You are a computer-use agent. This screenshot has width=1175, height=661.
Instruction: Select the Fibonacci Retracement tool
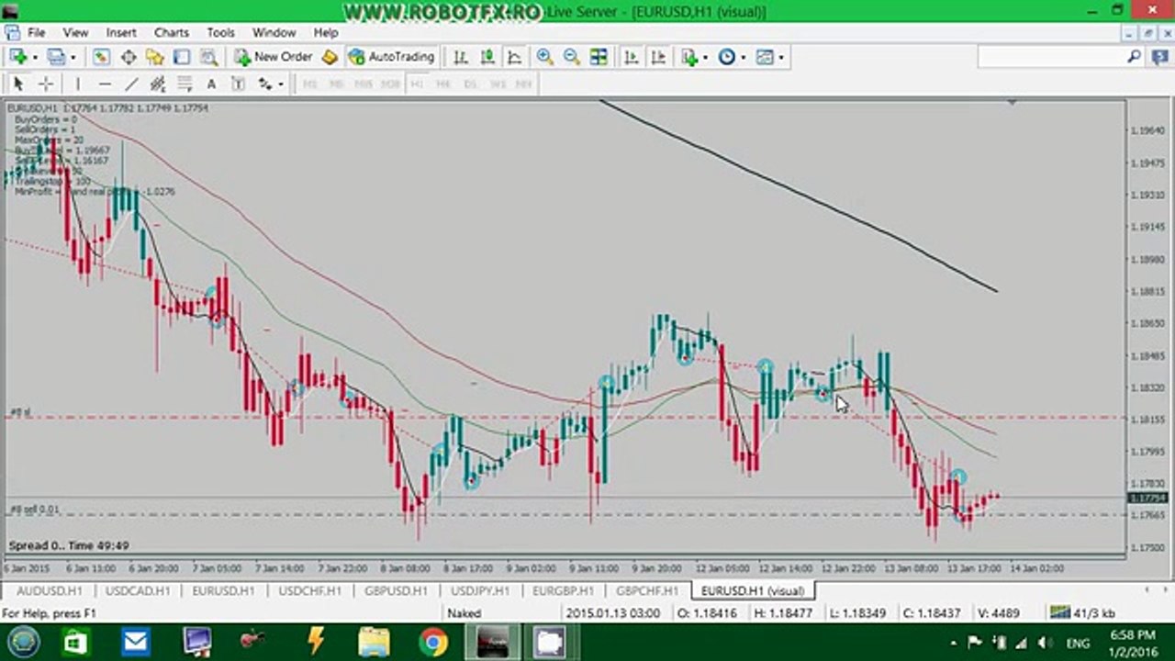(x=184, y=84)
